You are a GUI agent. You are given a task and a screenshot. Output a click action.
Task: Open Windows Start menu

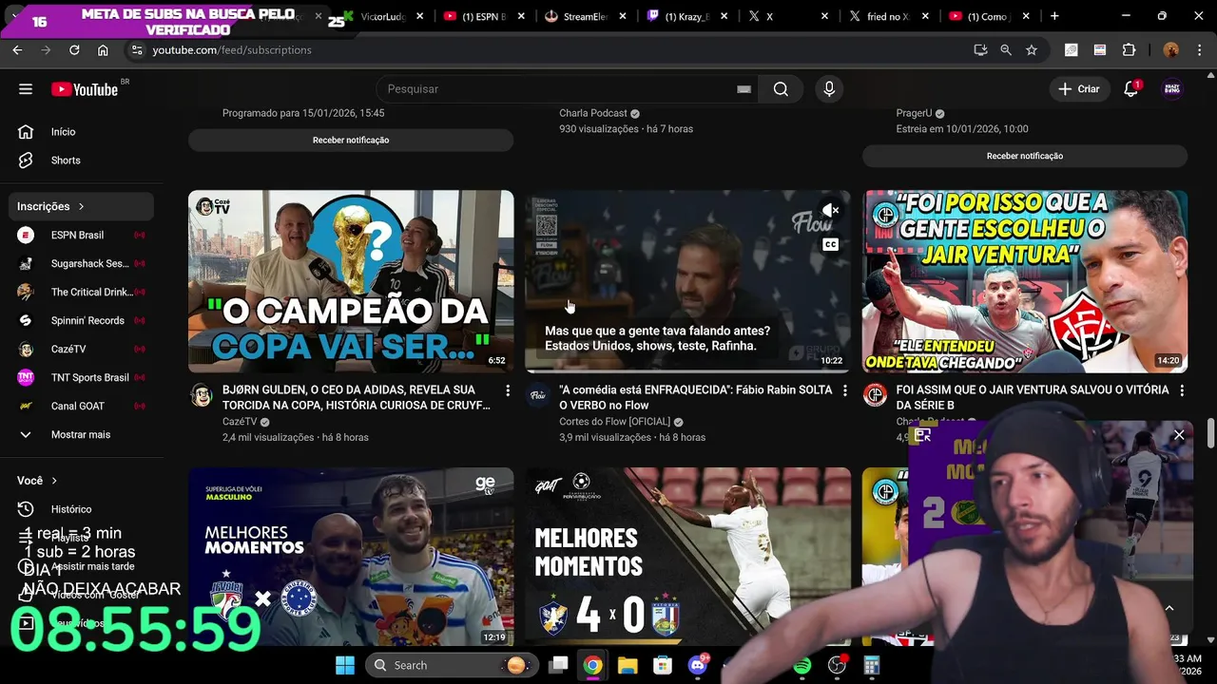[344, 665]
